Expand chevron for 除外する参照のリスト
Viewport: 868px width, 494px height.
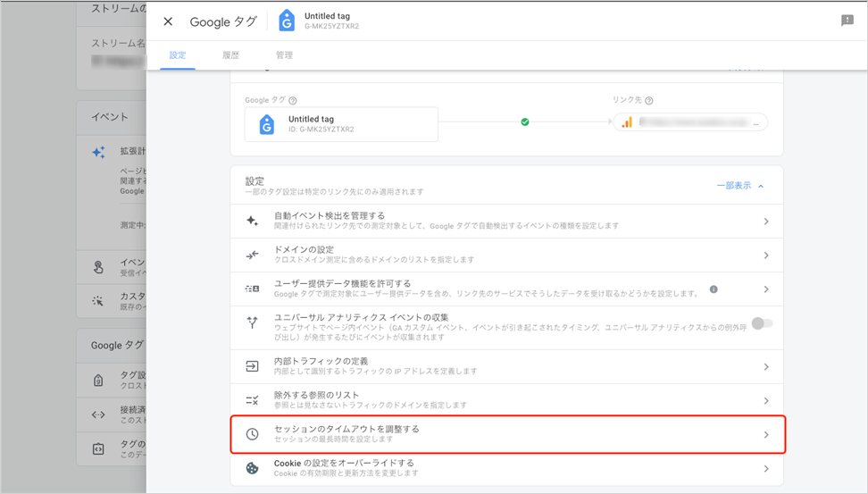(766, 400)
